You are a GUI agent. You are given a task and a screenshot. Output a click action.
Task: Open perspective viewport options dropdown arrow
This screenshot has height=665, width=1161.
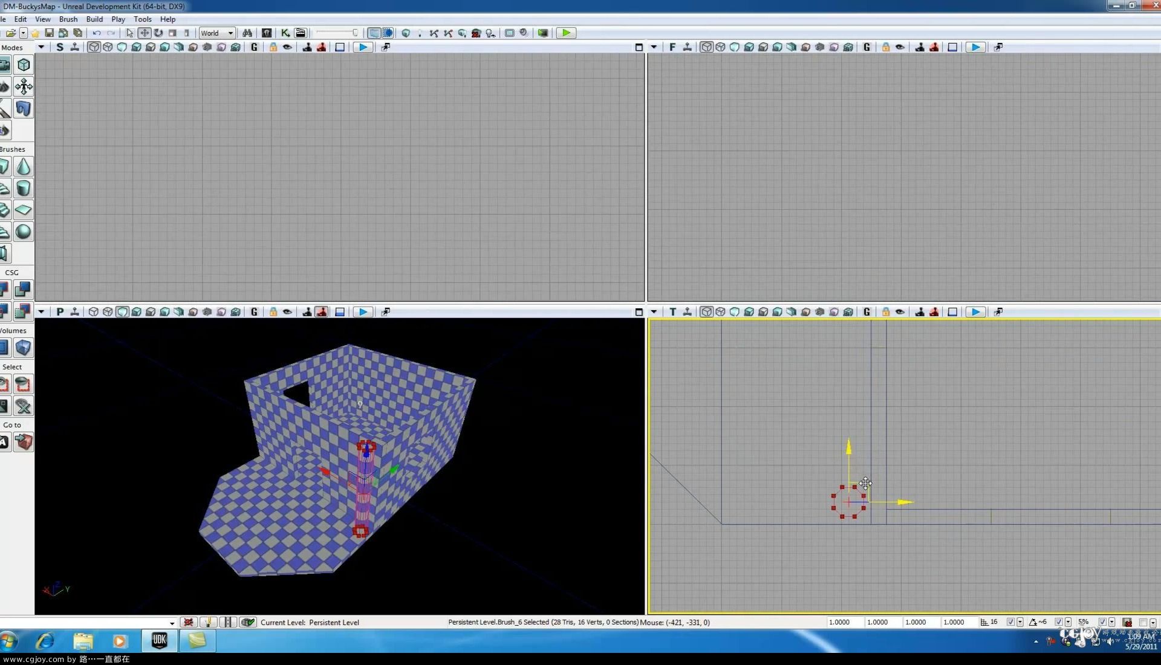(41, 312)
